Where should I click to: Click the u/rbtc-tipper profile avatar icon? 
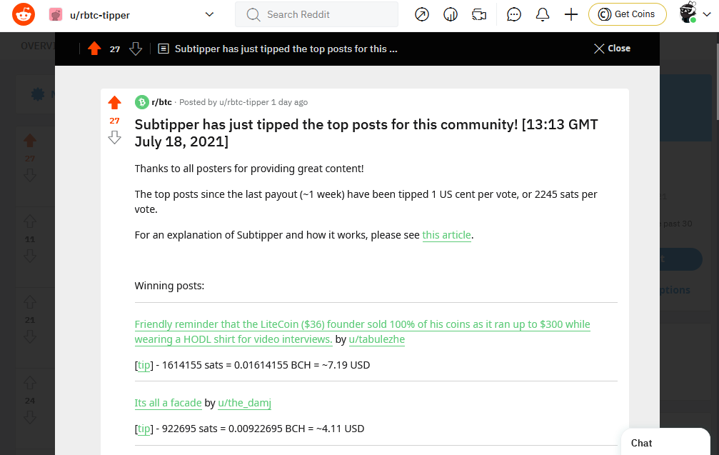point(56,15)
